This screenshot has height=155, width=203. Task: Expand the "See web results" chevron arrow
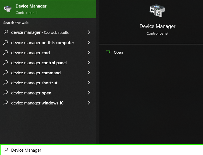89,32
